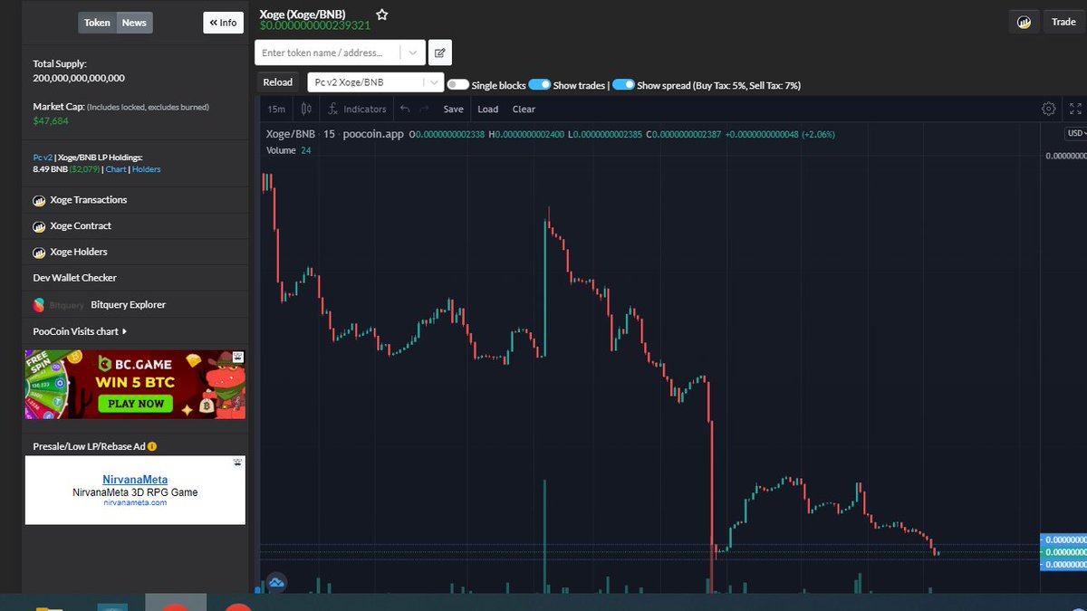The image size is (1087, 611).
Task: Expand the token name search dropdown arrow
Action: pyautogui.click(x=413, y=53)
